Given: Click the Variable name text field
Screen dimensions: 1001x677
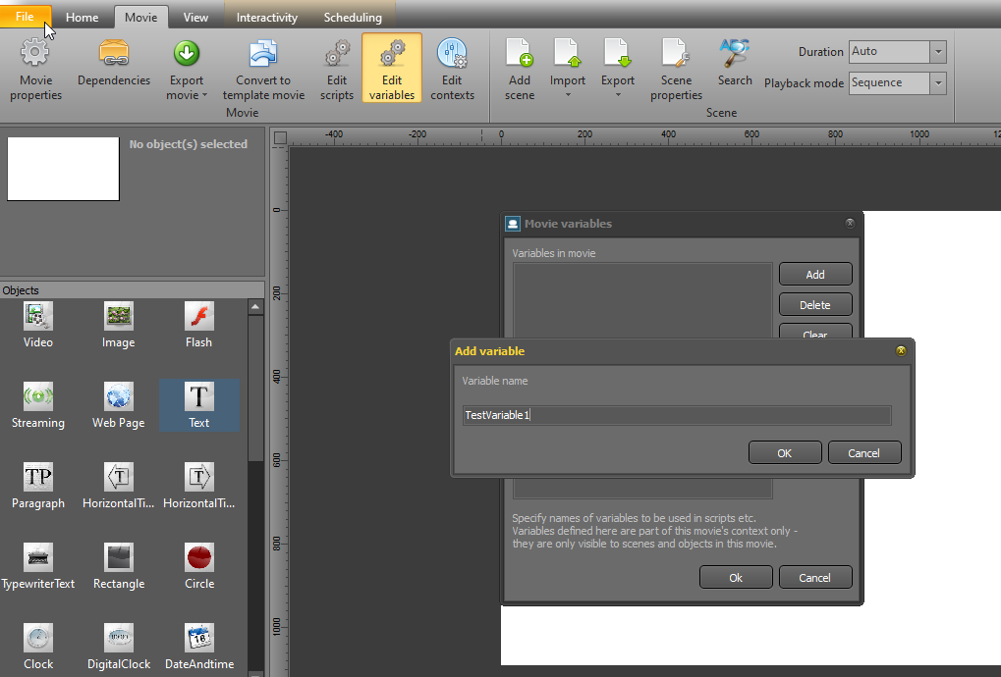Looking at the screenshot, I should pos(677,415).
